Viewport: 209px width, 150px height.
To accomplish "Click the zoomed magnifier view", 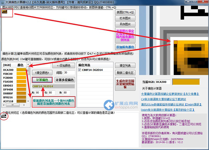I will (174, 40).
